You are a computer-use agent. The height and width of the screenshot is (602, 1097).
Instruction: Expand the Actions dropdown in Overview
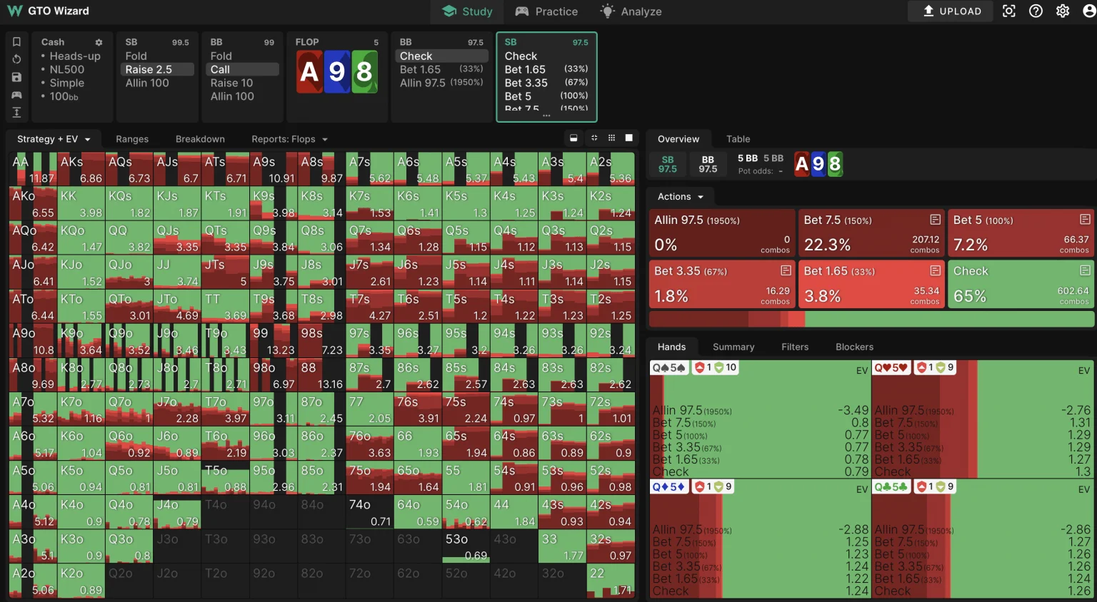point(681,197)
